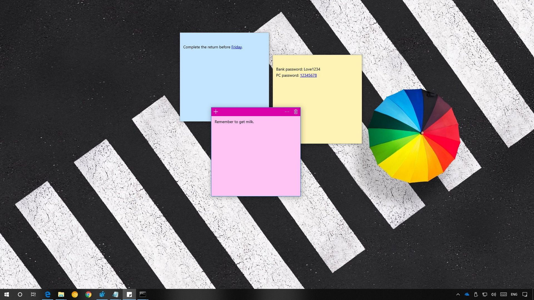
Task: Open the Sticky Notes taskbar icon
Action: click(129, 294)
